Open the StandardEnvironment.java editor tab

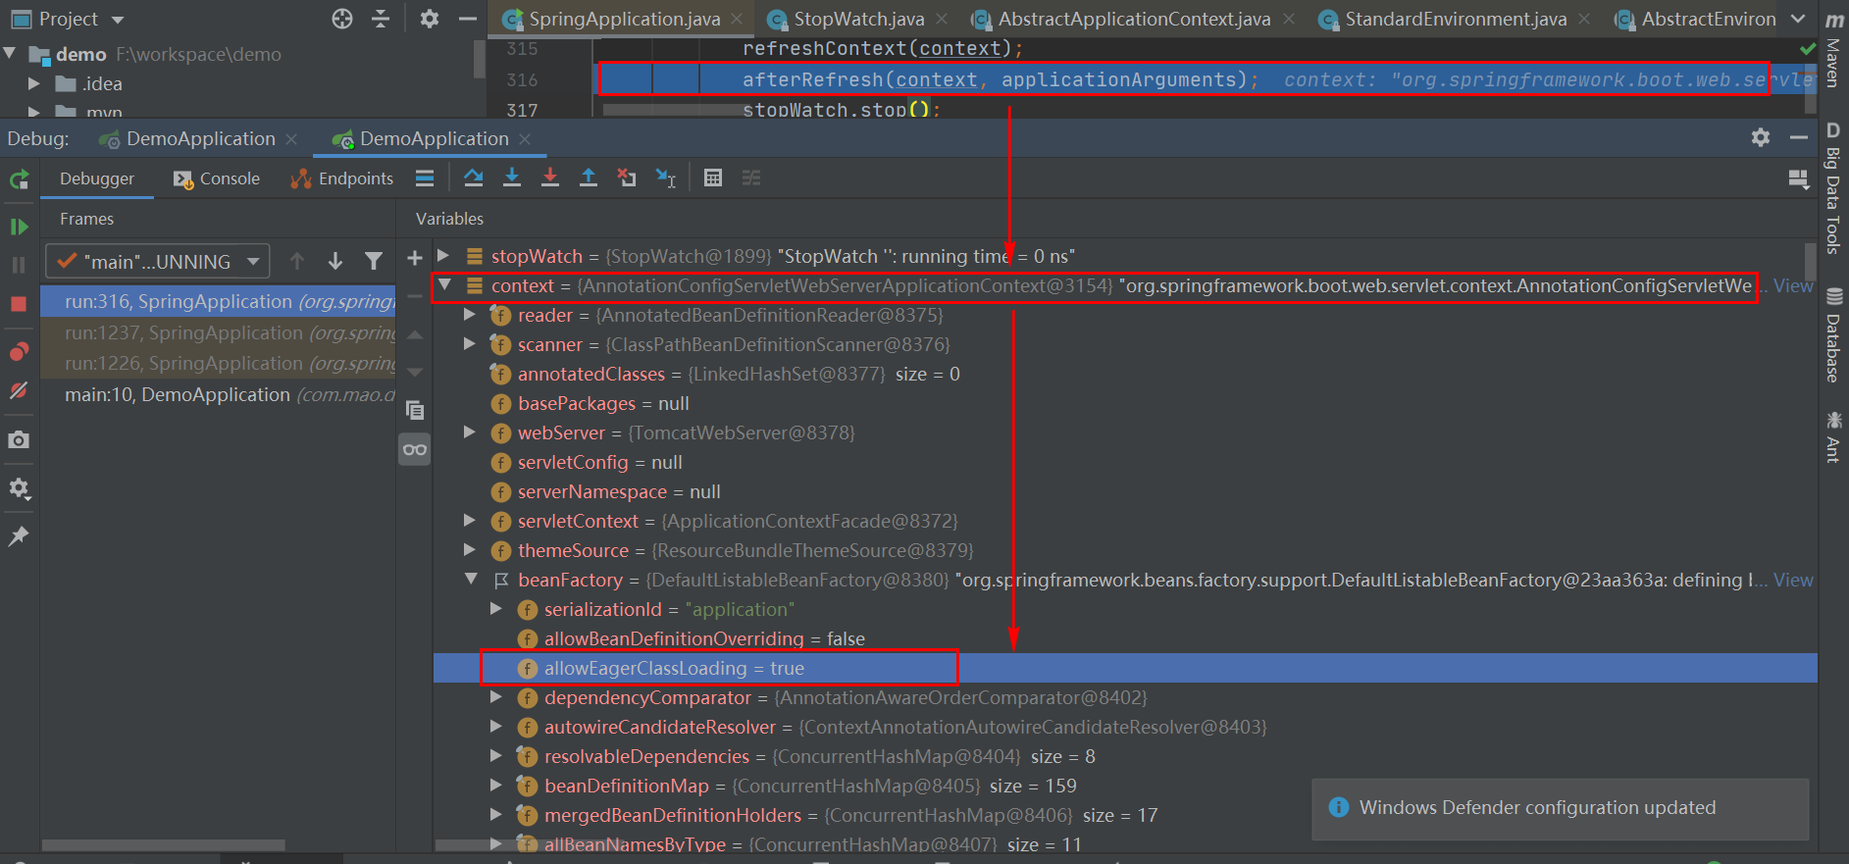(x=1456, y=19)
